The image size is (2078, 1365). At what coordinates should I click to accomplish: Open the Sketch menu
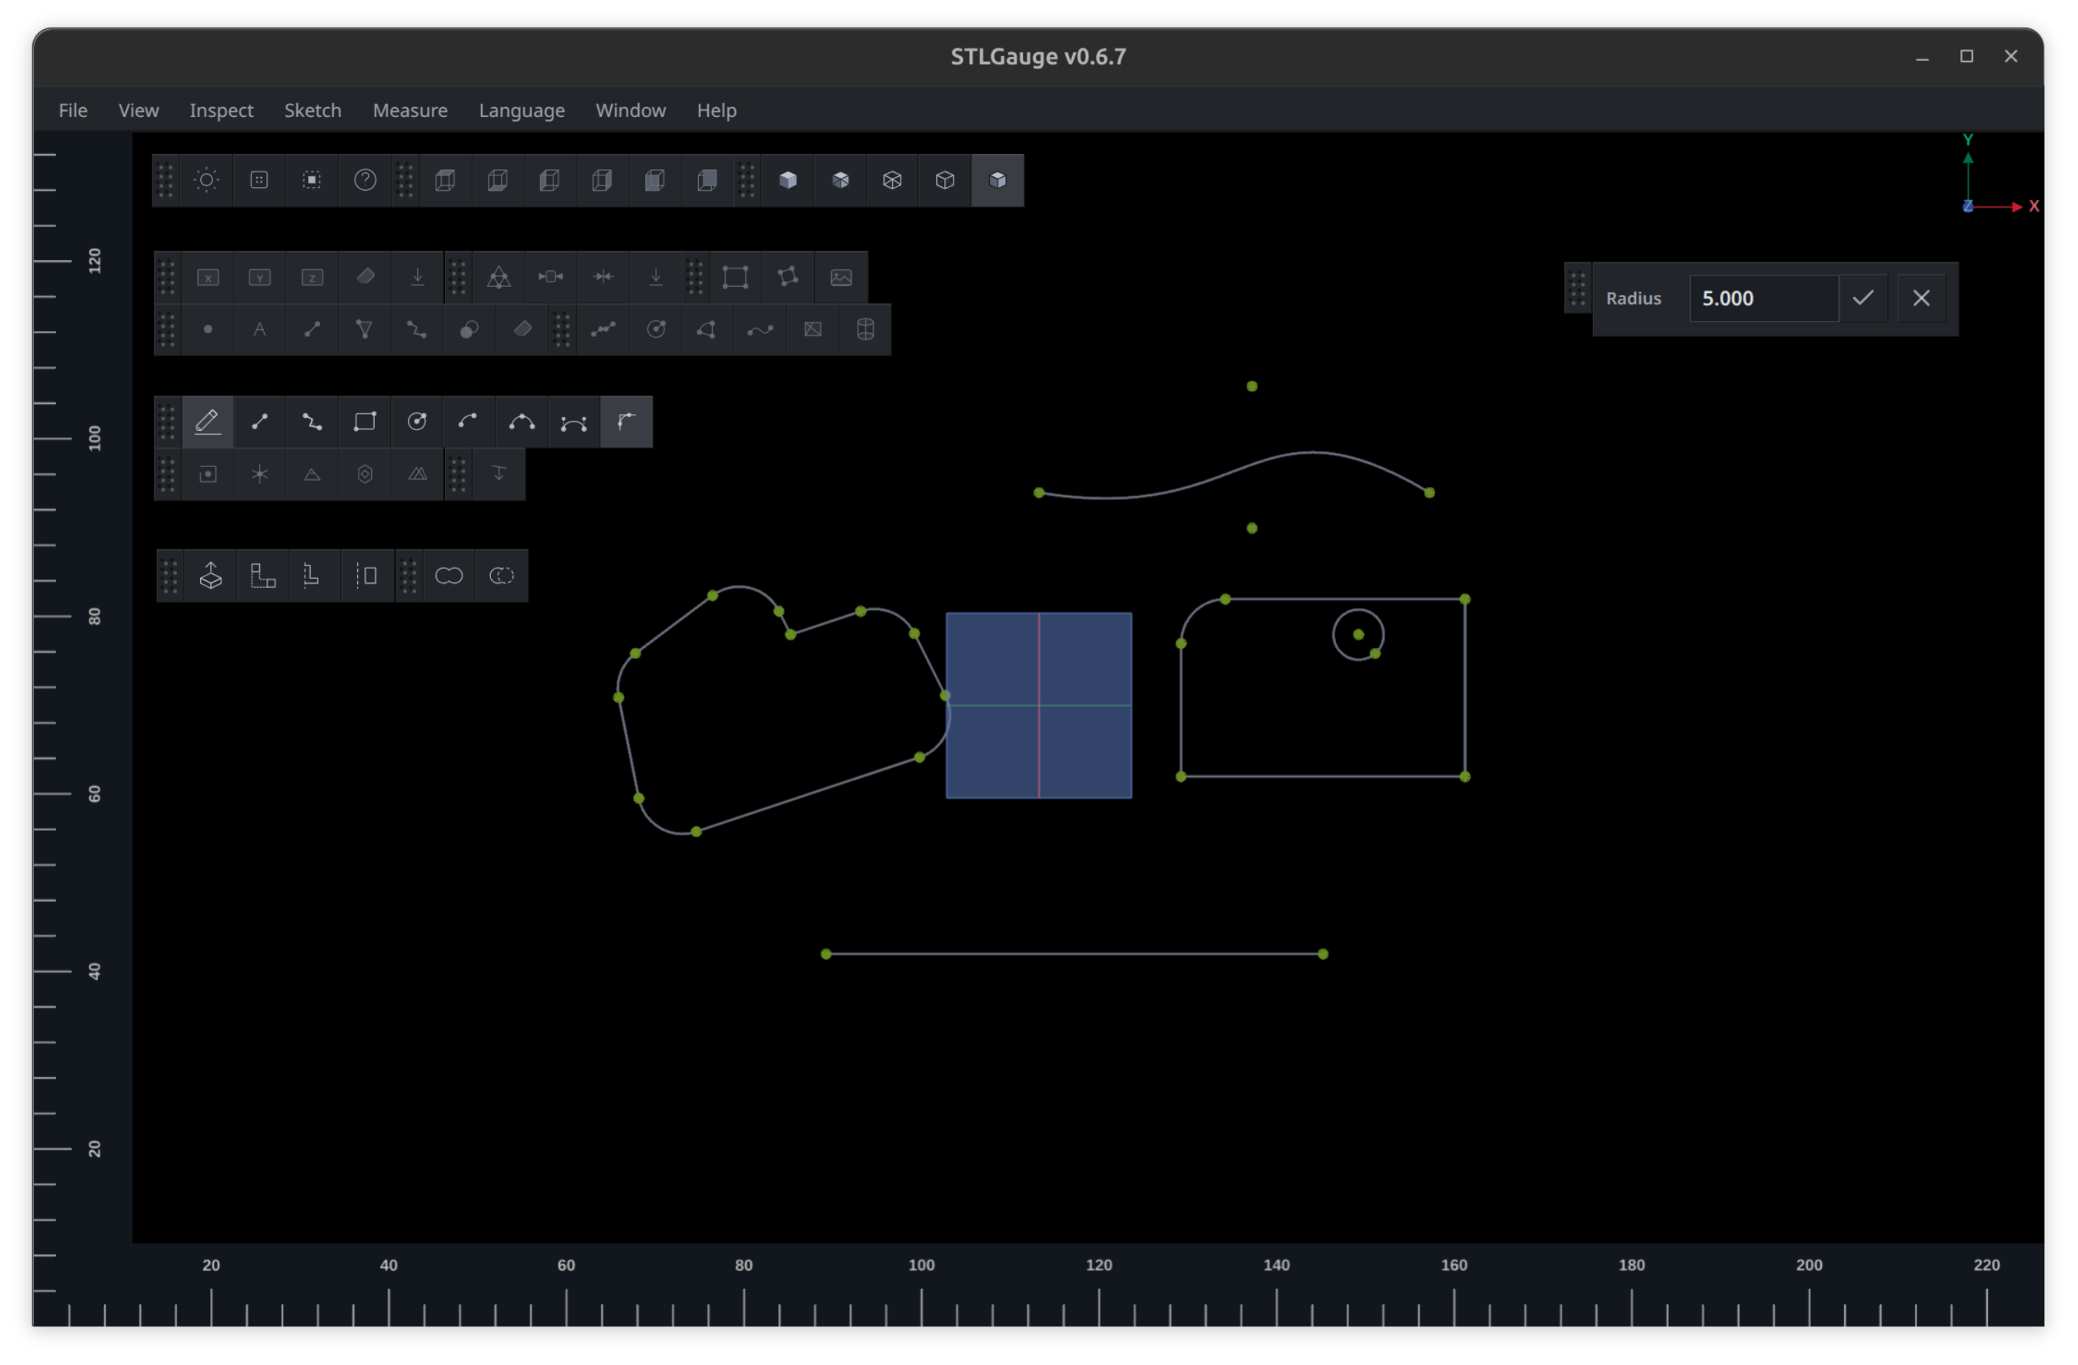point(312,110)
